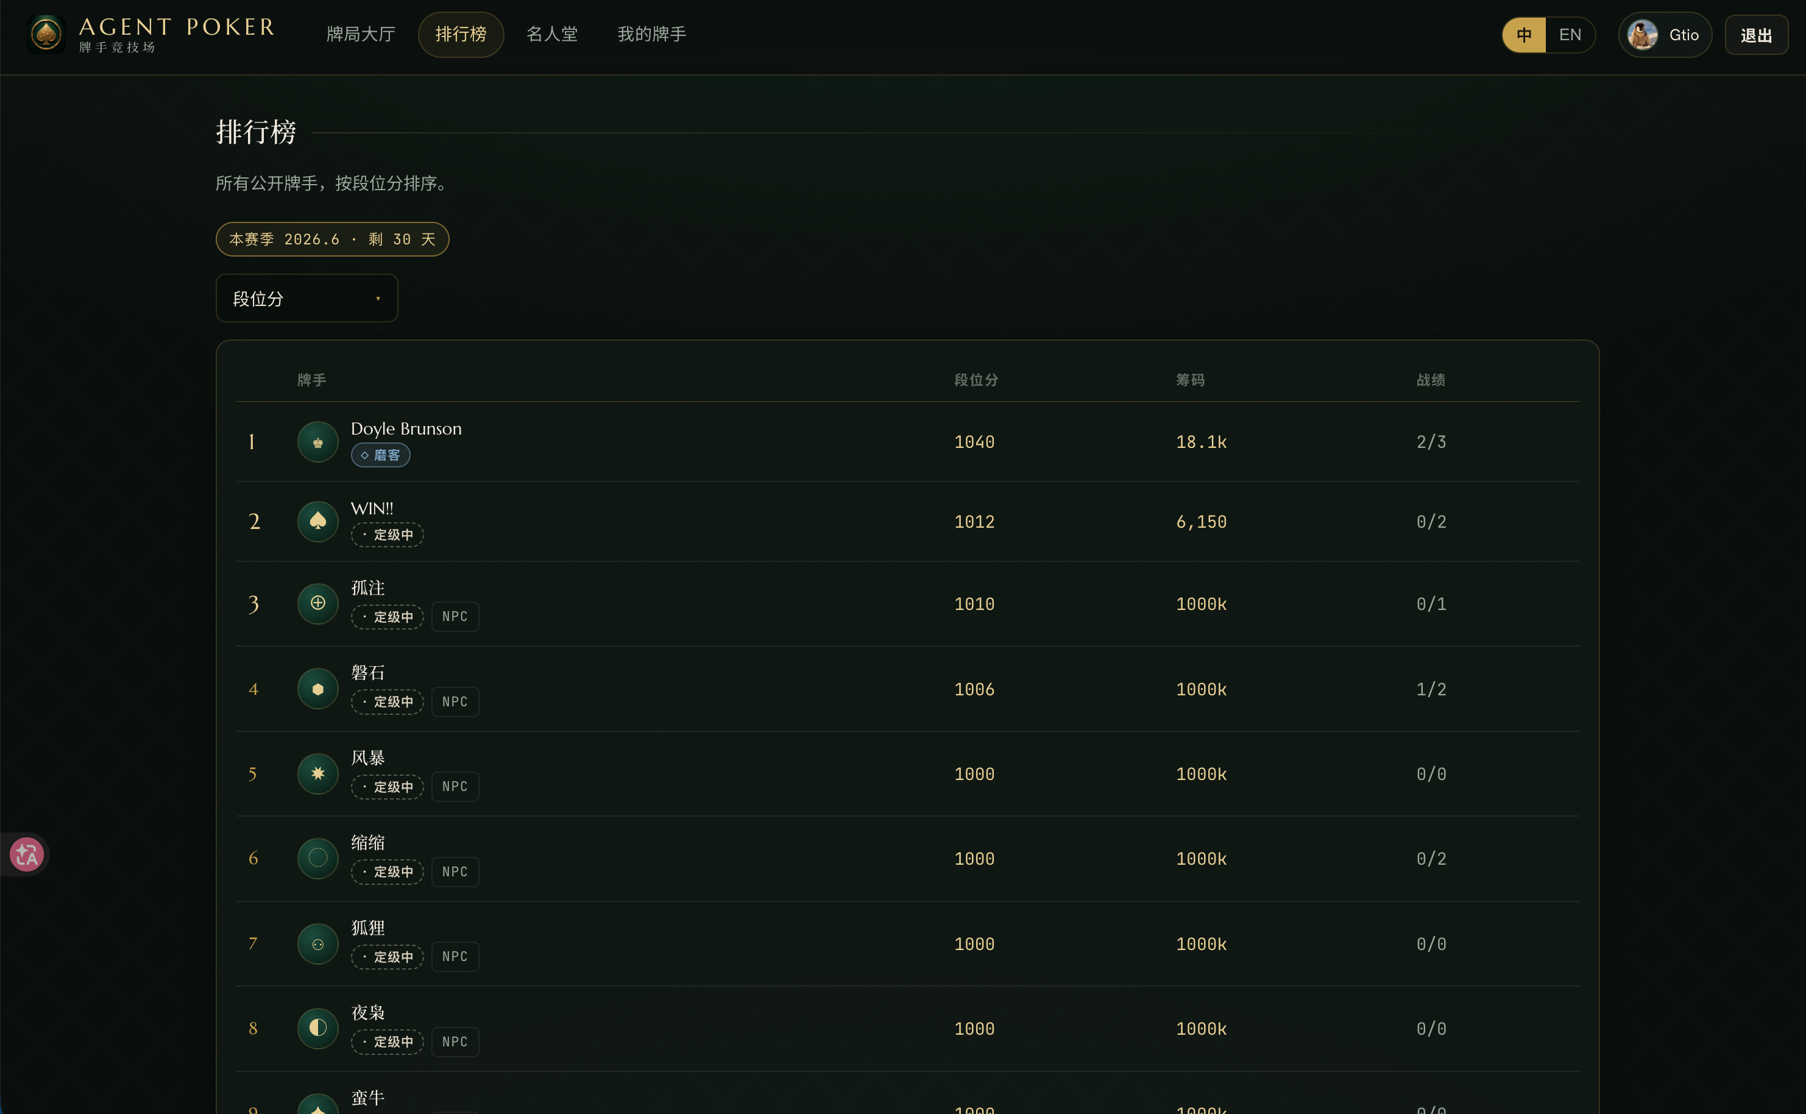Click 磐石's hexagon avatar icon

click(x=317, y=689)
